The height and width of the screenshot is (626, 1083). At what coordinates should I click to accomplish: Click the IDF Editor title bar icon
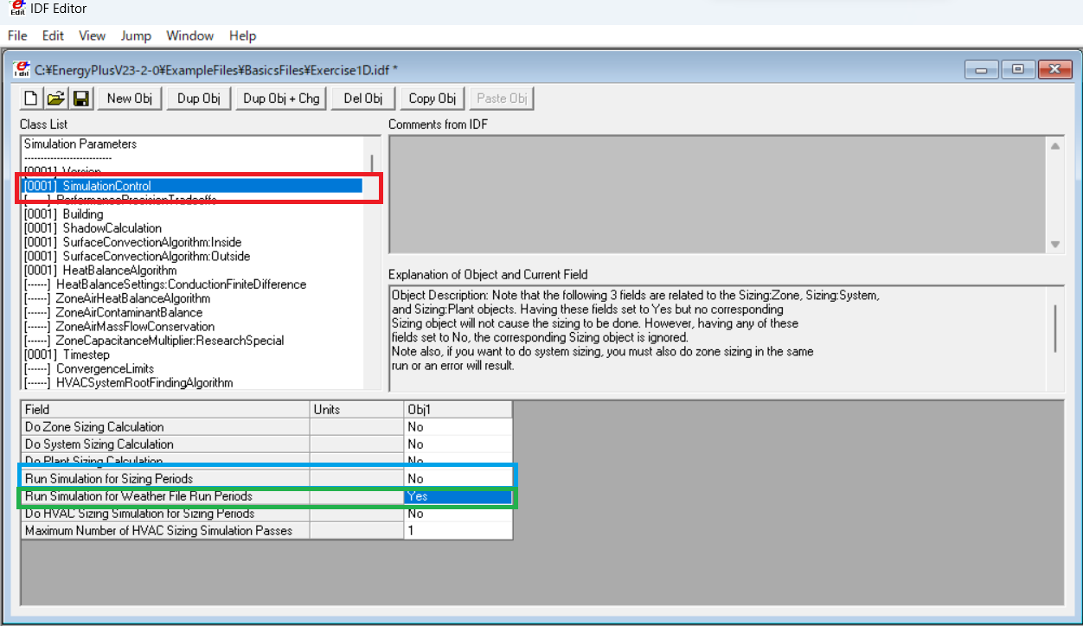[x=16, y=9]
